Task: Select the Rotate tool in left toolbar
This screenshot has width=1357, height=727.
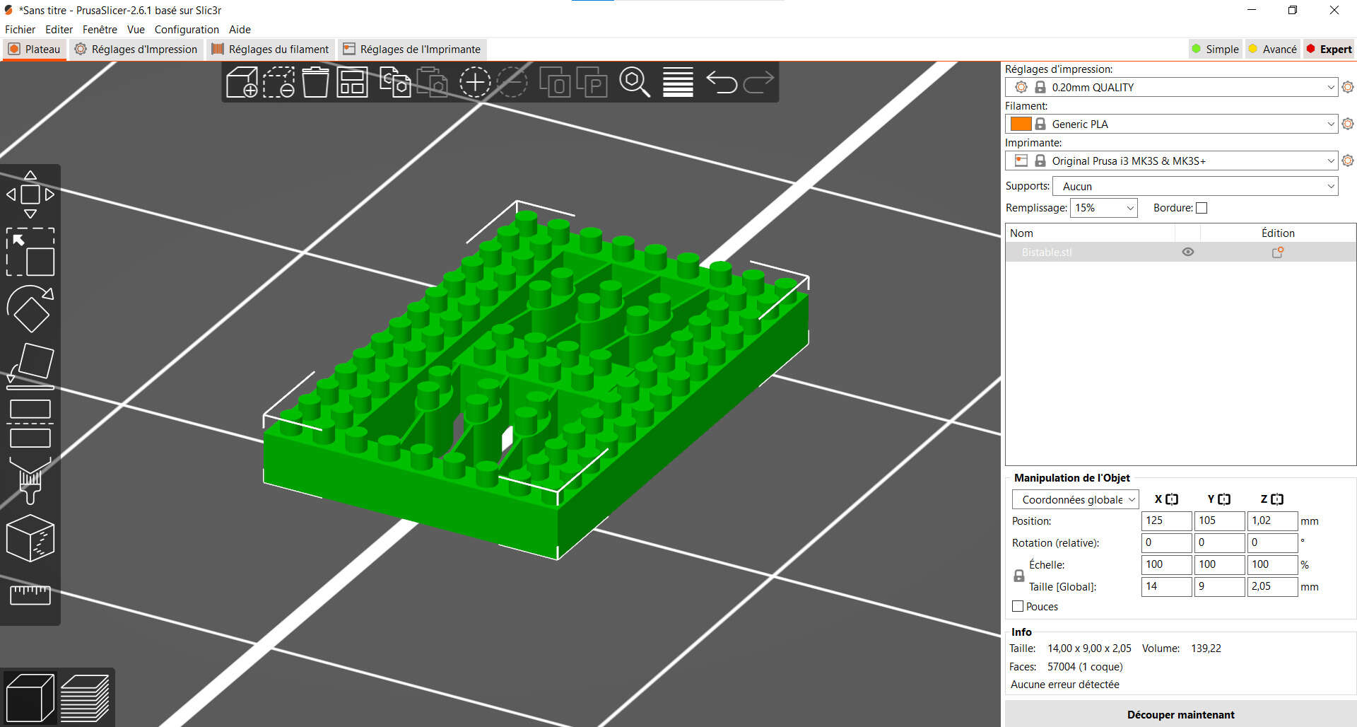Action: (x=30, y=309)
